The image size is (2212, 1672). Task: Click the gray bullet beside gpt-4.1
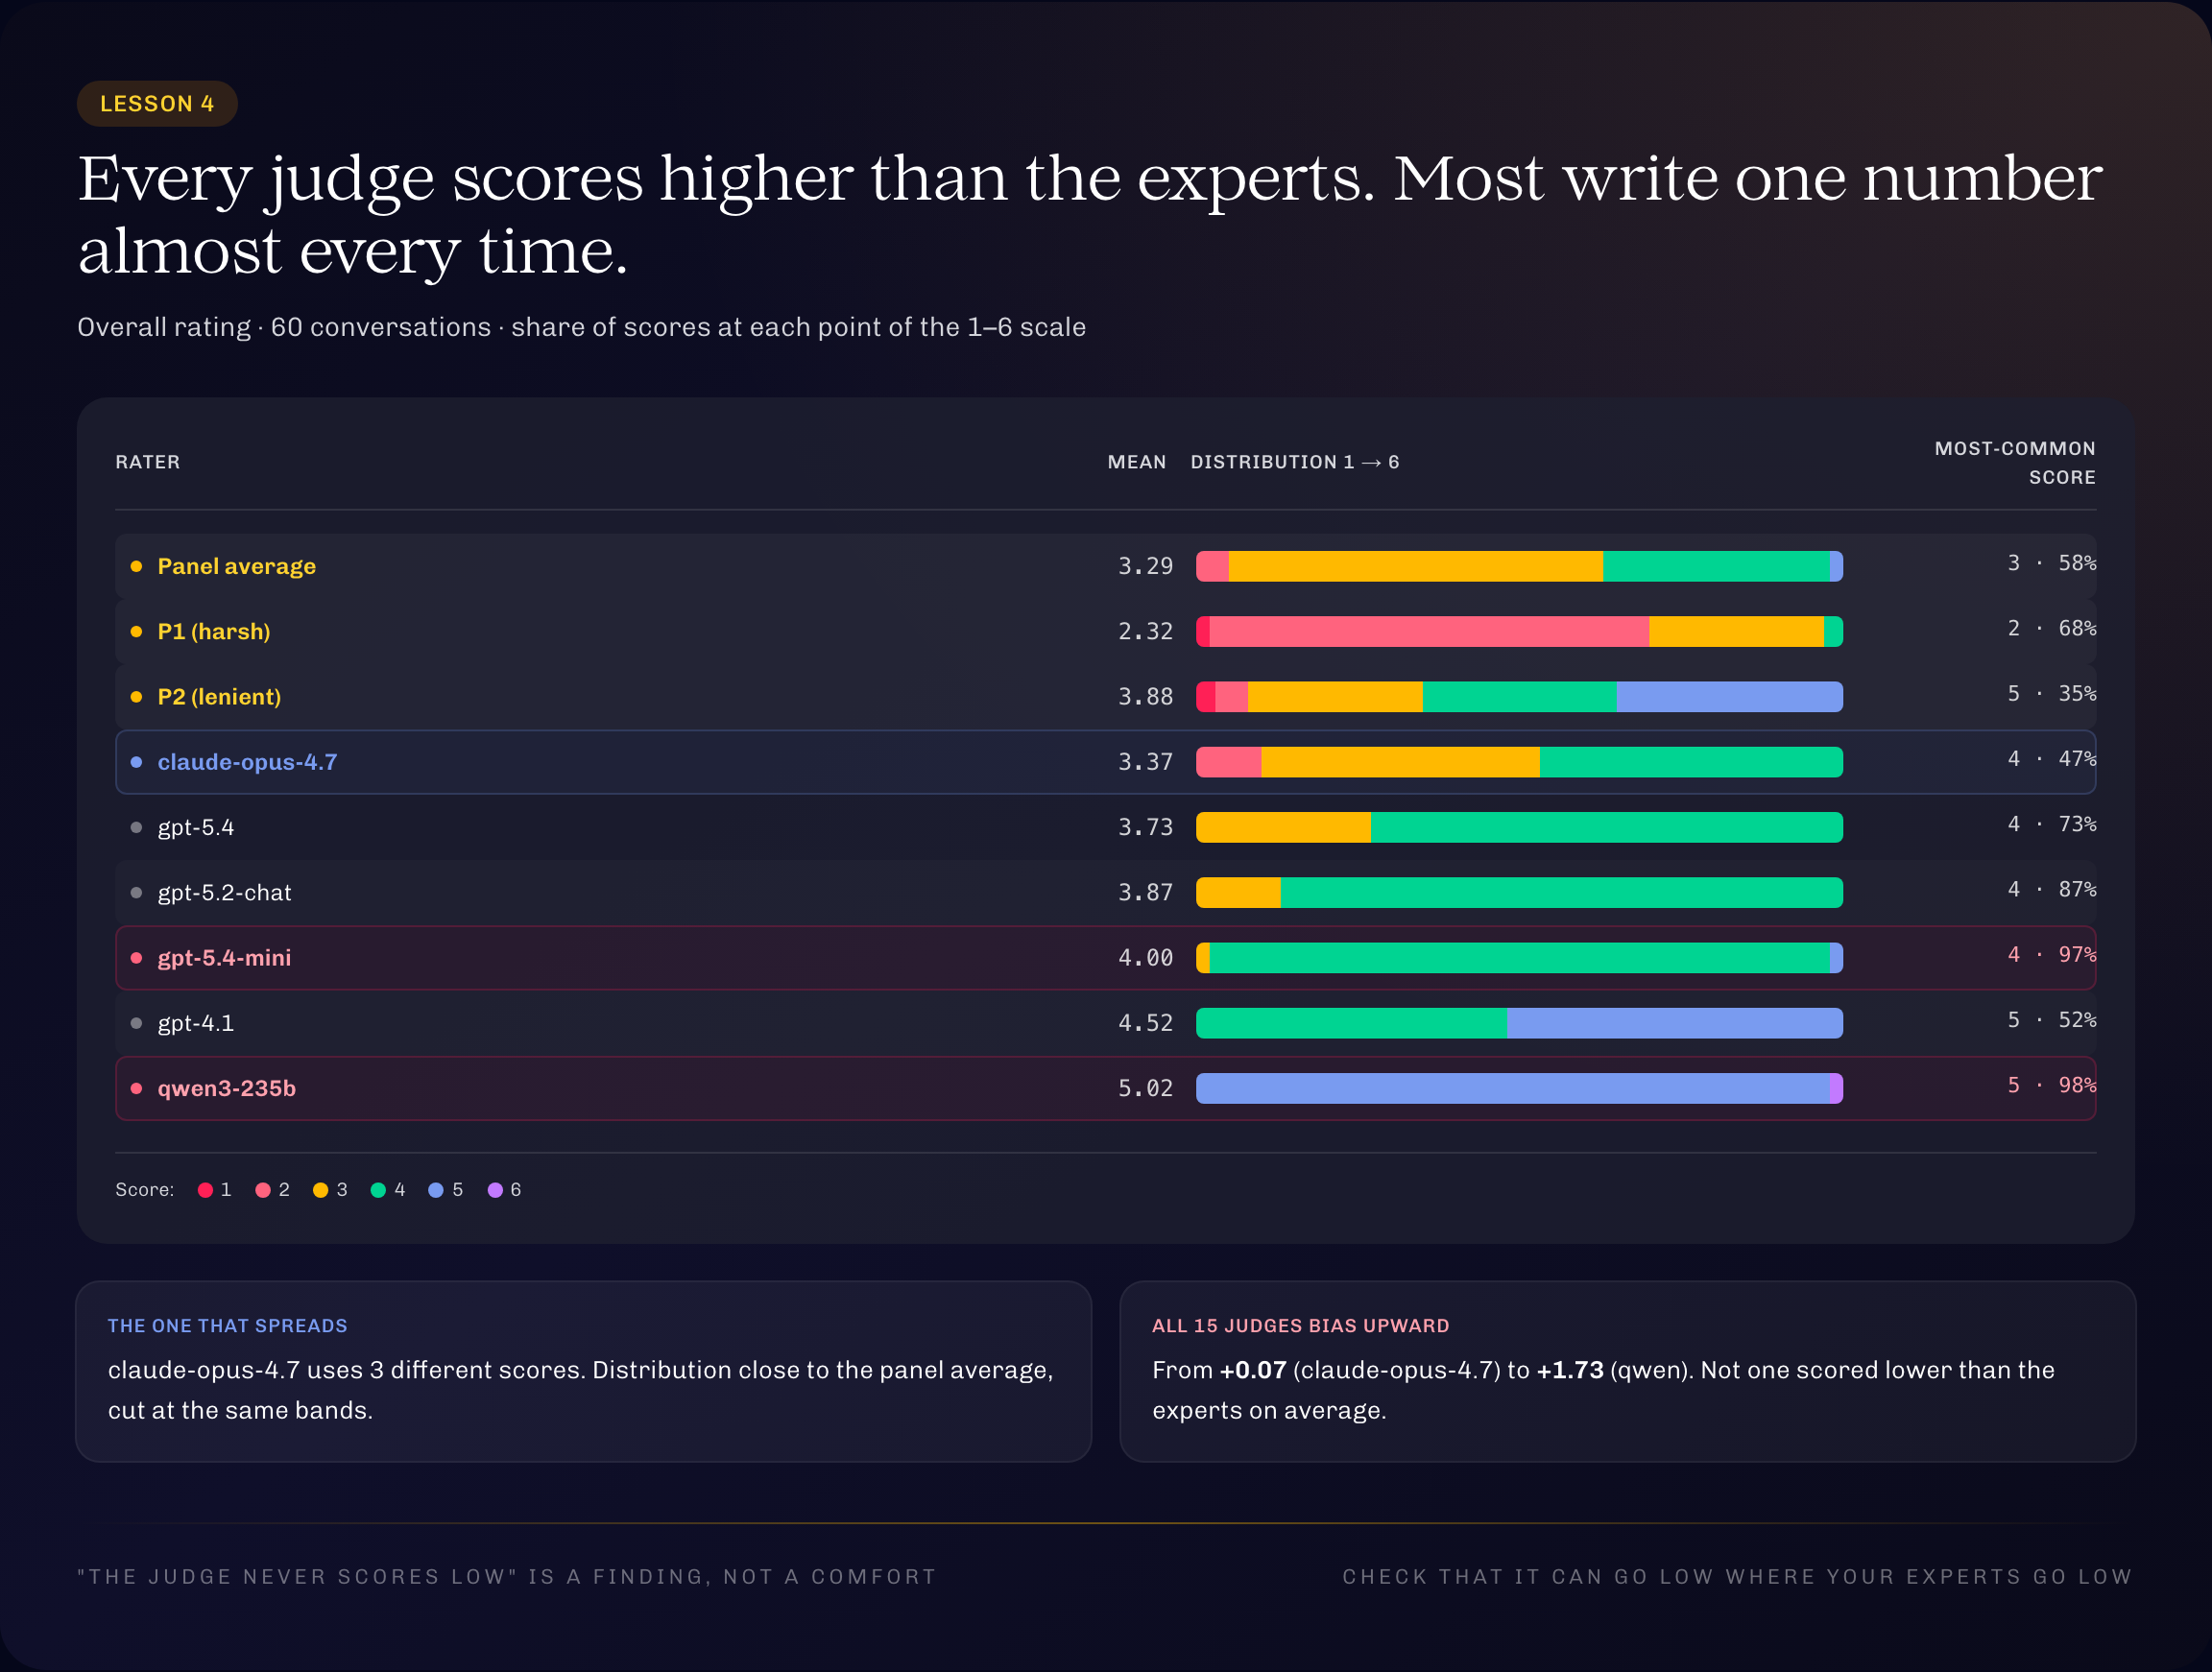click(136, 1023)
